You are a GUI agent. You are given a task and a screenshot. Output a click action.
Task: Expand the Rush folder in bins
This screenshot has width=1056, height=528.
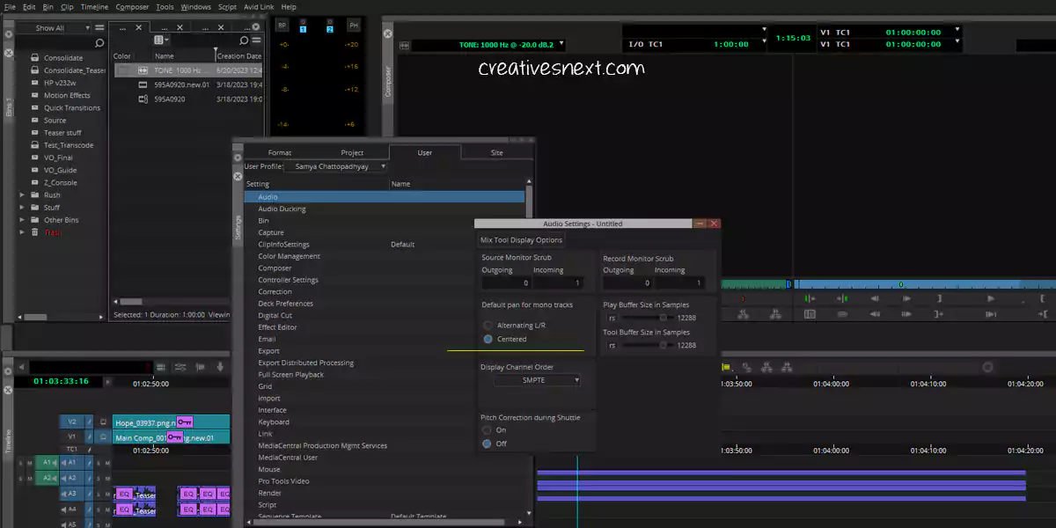click(x=23, y=195)
